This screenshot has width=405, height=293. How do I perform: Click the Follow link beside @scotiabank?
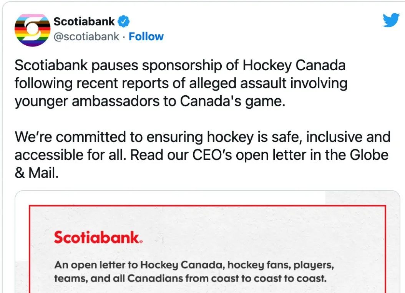146,36
